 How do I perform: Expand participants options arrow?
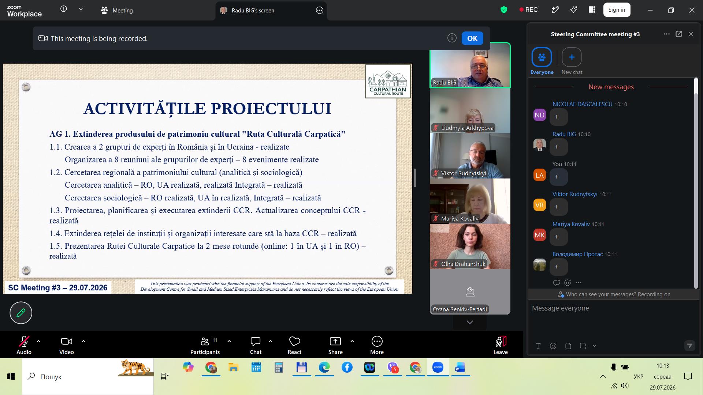click(x=229, y=341)
